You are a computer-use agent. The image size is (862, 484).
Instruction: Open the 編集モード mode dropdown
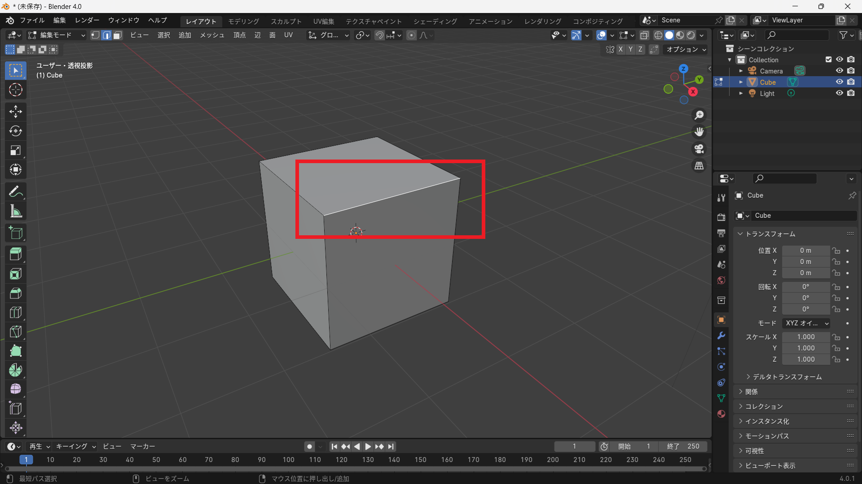click(x=56, y=35)
